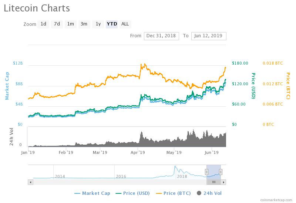The image size is (296, 203).
Task: Show ALL time range
Action: (x=125, y=24)
